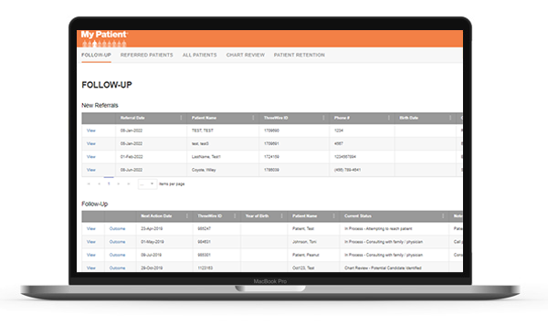This screenshot has width=548, height=335.
Task: Select the 1123163 ThreeWire ID cell
Action: 216,267
